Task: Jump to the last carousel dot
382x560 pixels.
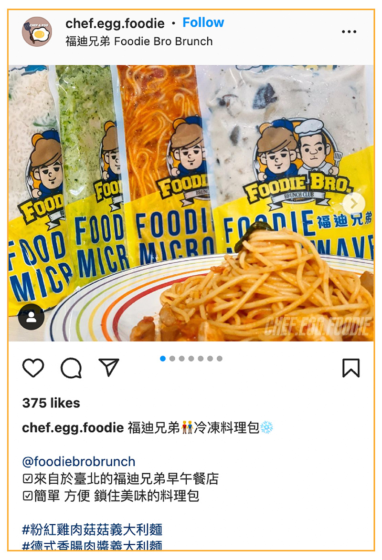Action: tap(220, 359)
